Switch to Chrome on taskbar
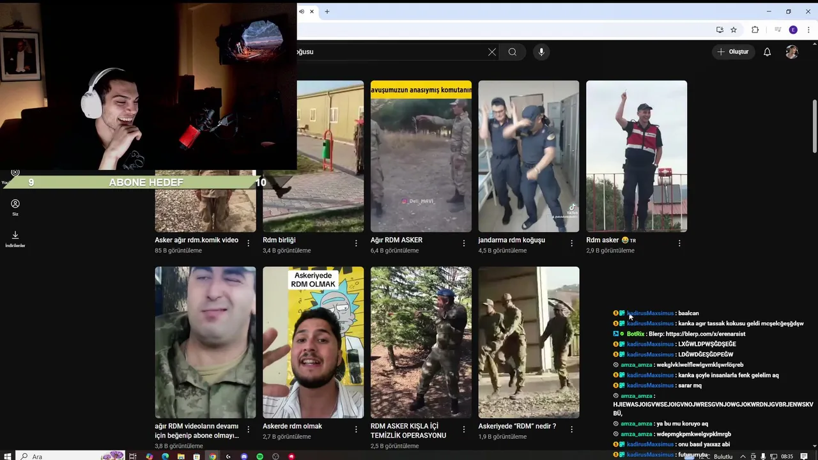 (x=213, y=456)
